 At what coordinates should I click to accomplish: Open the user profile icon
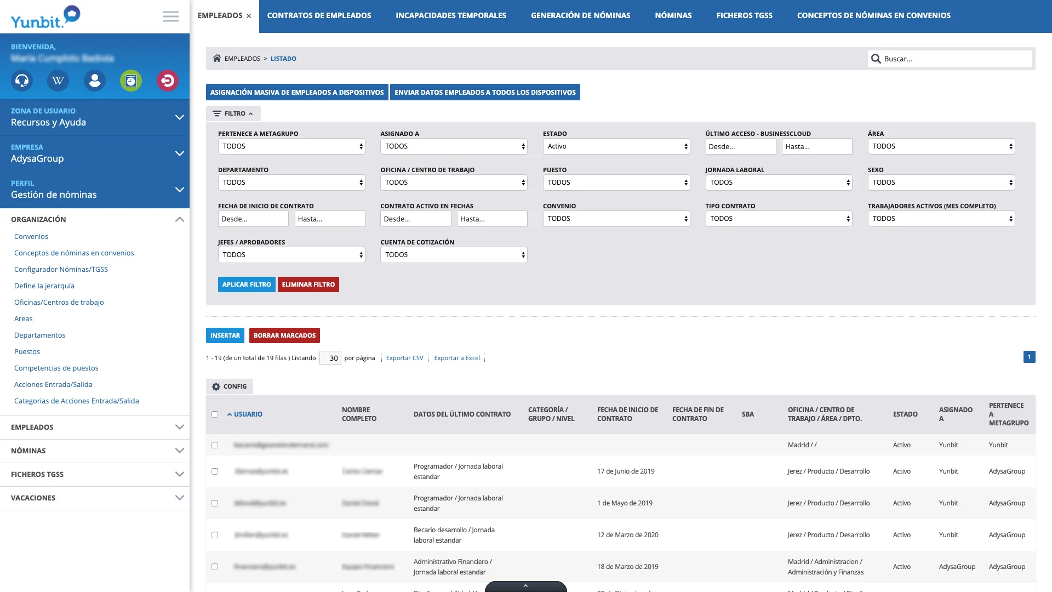(95, 81)
